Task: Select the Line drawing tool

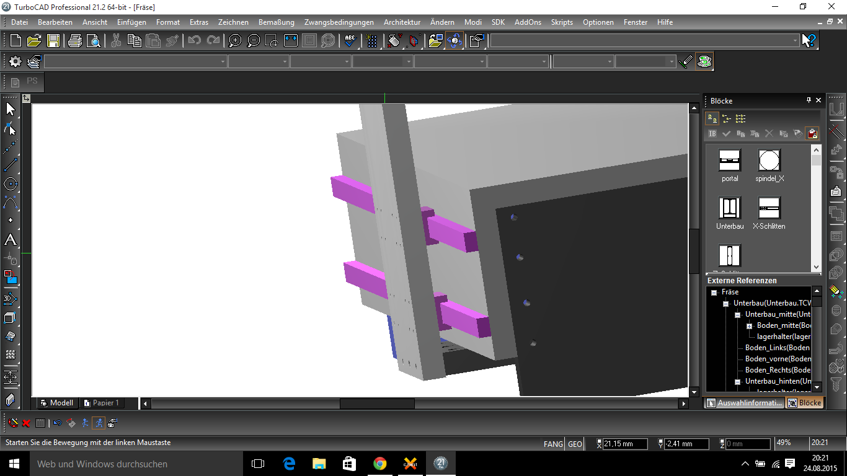Action: [11, 165]
